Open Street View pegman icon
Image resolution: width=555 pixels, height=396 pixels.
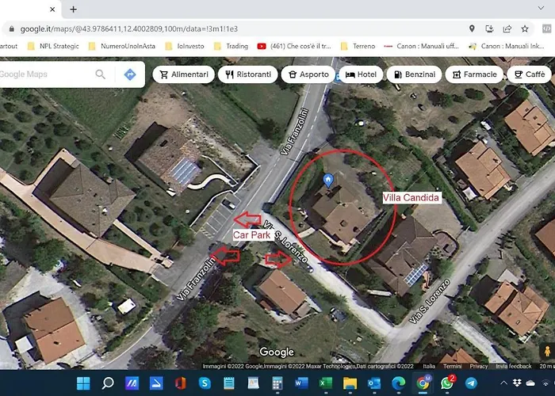click(x=545, y=351)
